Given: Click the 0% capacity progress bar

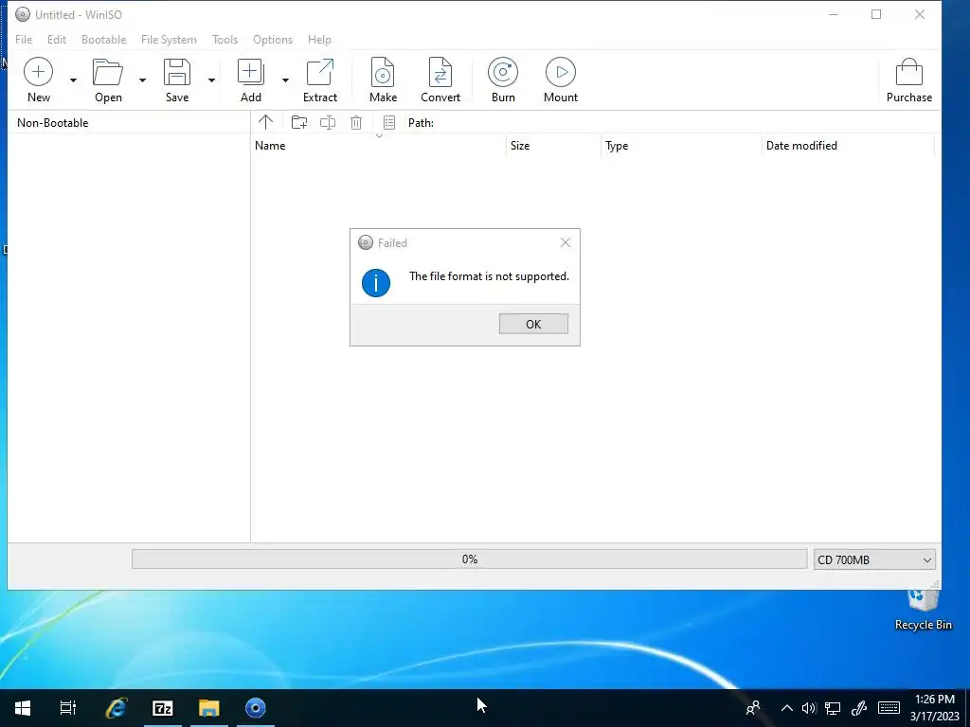Looking at the screenshot, I should 469,559.
